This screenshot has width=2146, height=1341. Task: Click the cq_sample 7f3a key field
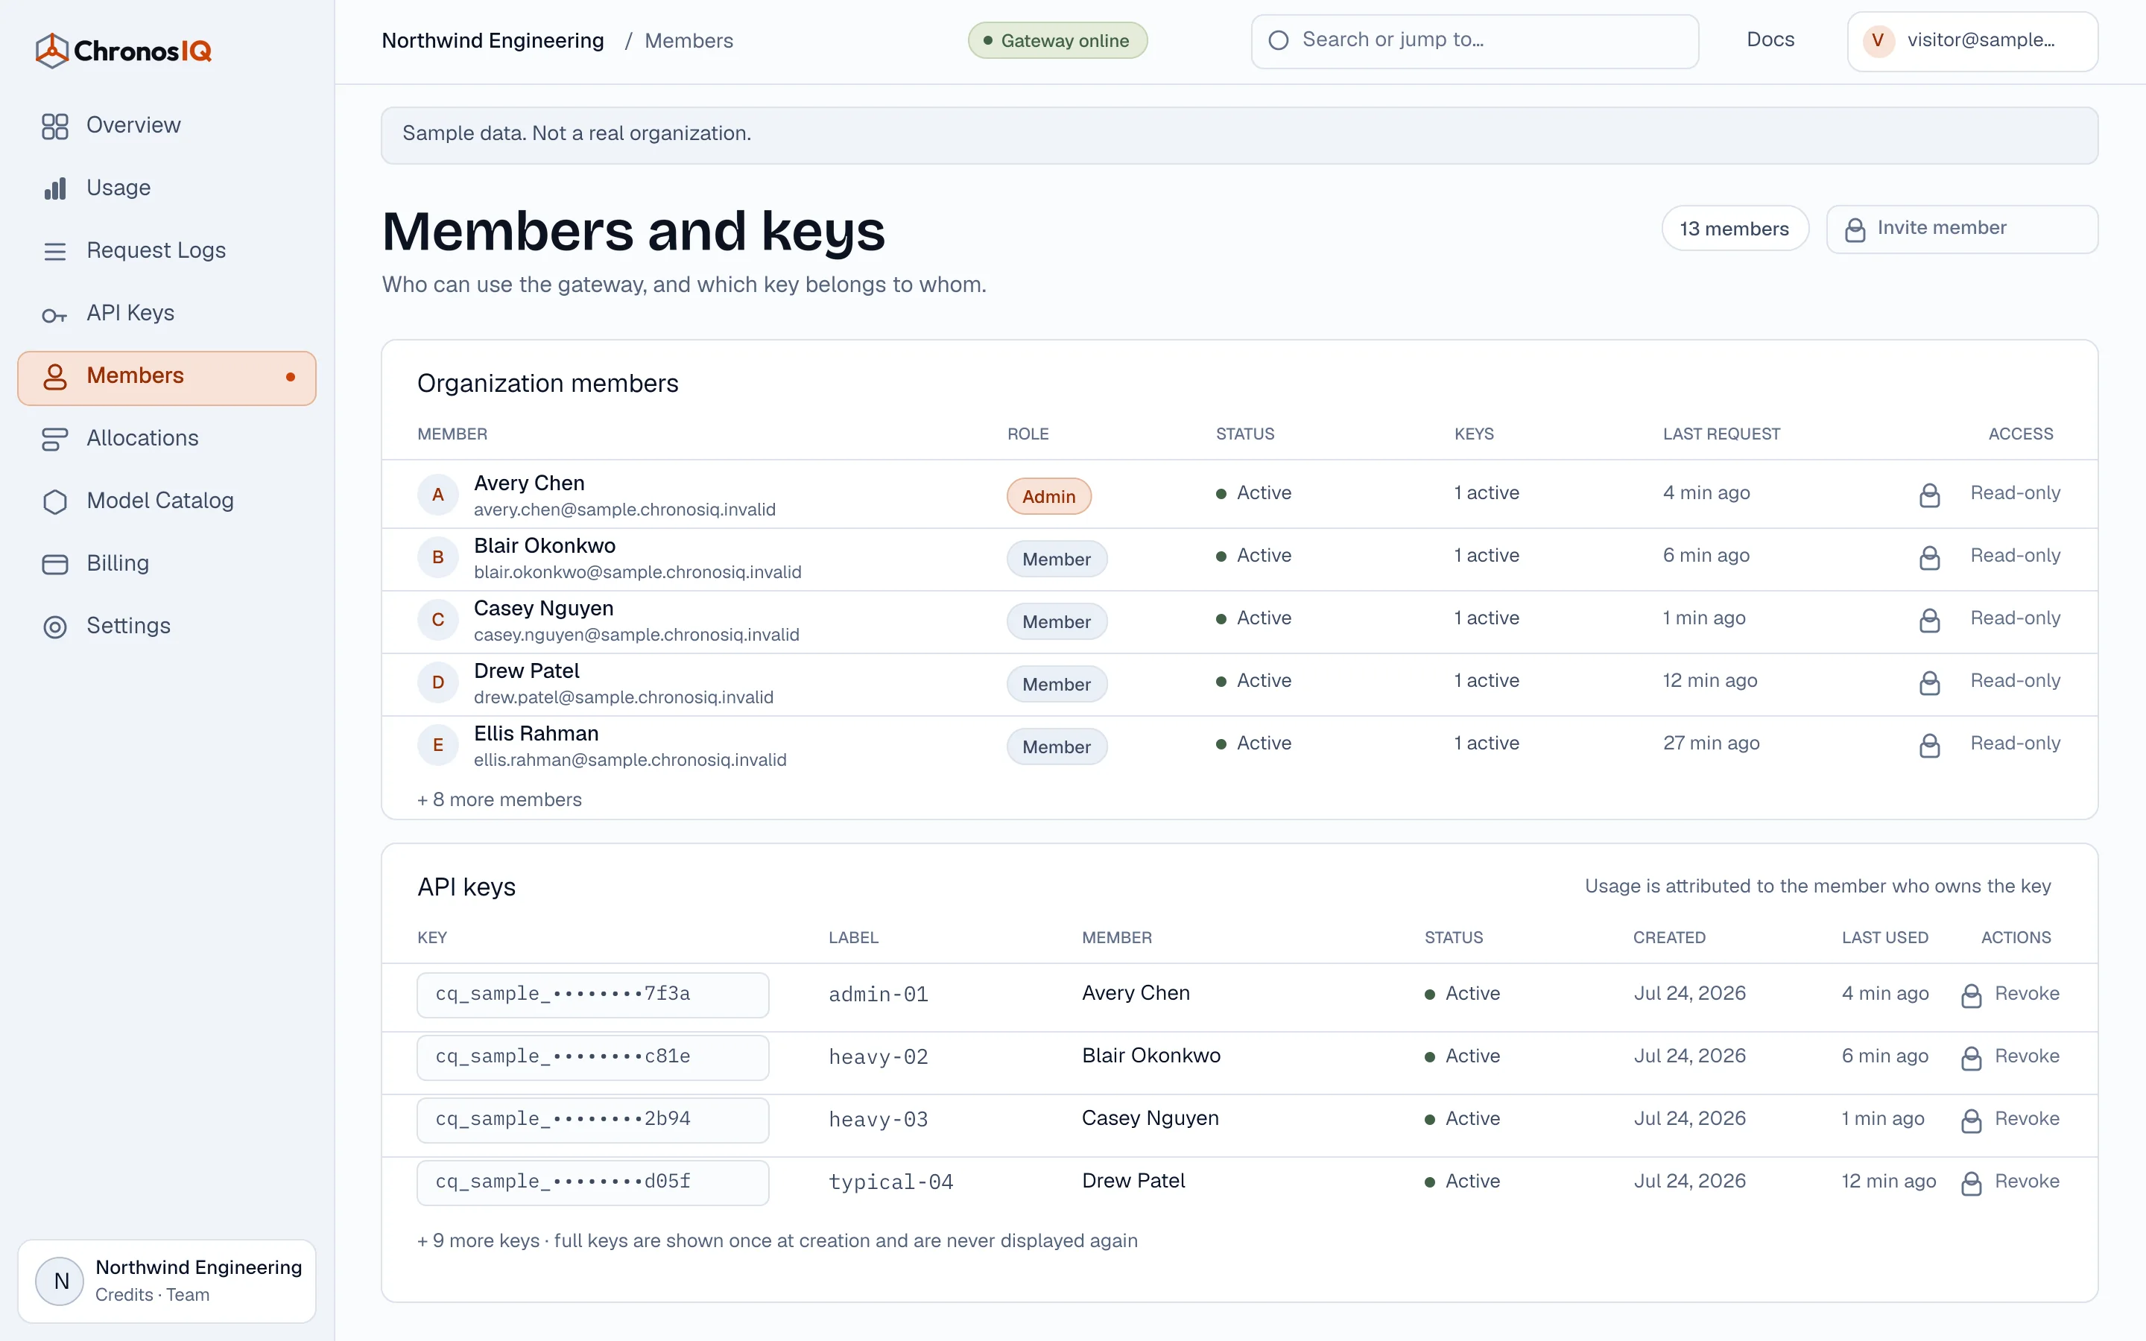592,995
